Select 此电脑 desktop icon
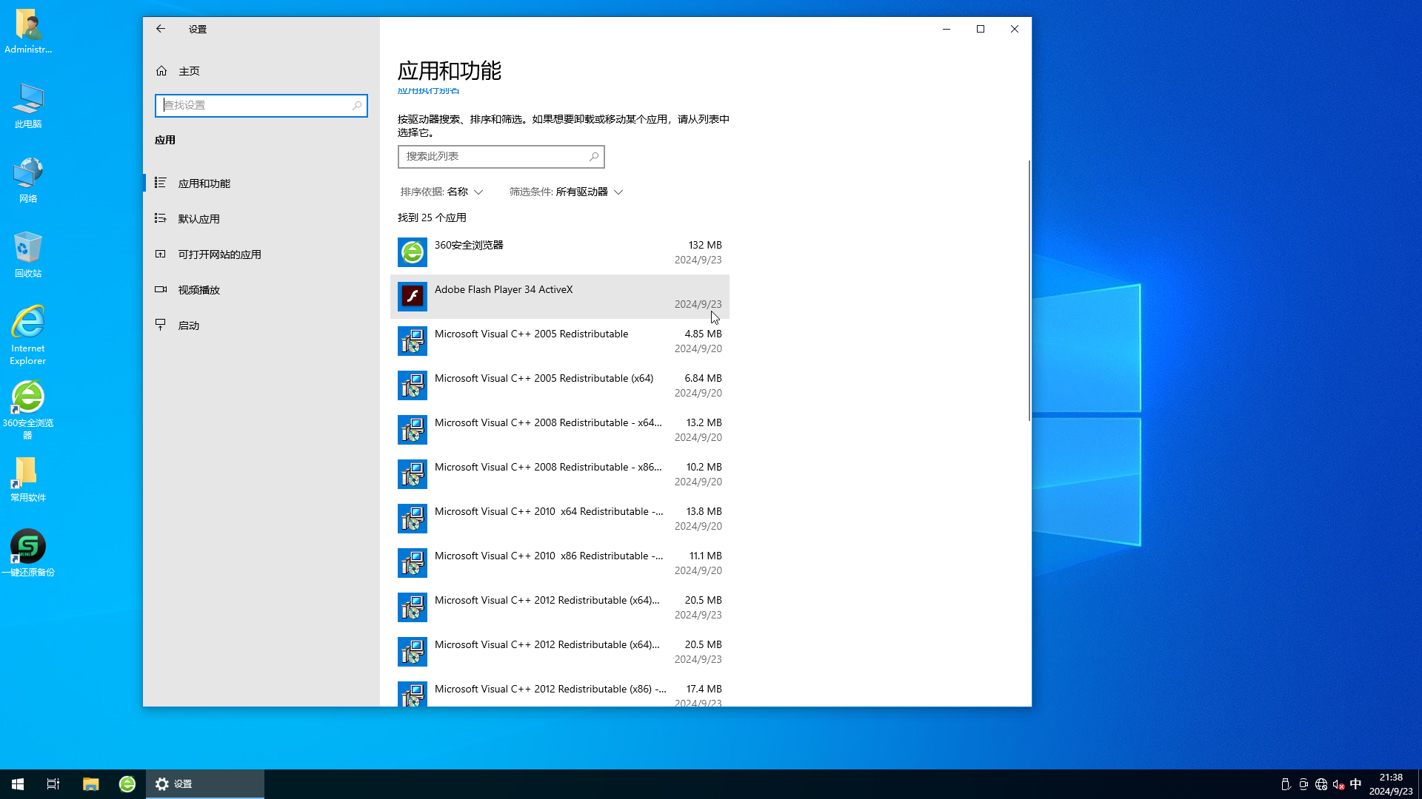This screenshot has width=1422, height=799. point(28,107)
